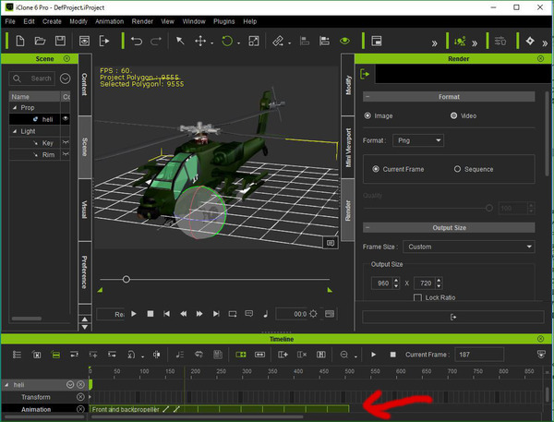Select the Sequence radio option
Screen dimensions: 554x422
pyautogui.click(x=457, y=169)
